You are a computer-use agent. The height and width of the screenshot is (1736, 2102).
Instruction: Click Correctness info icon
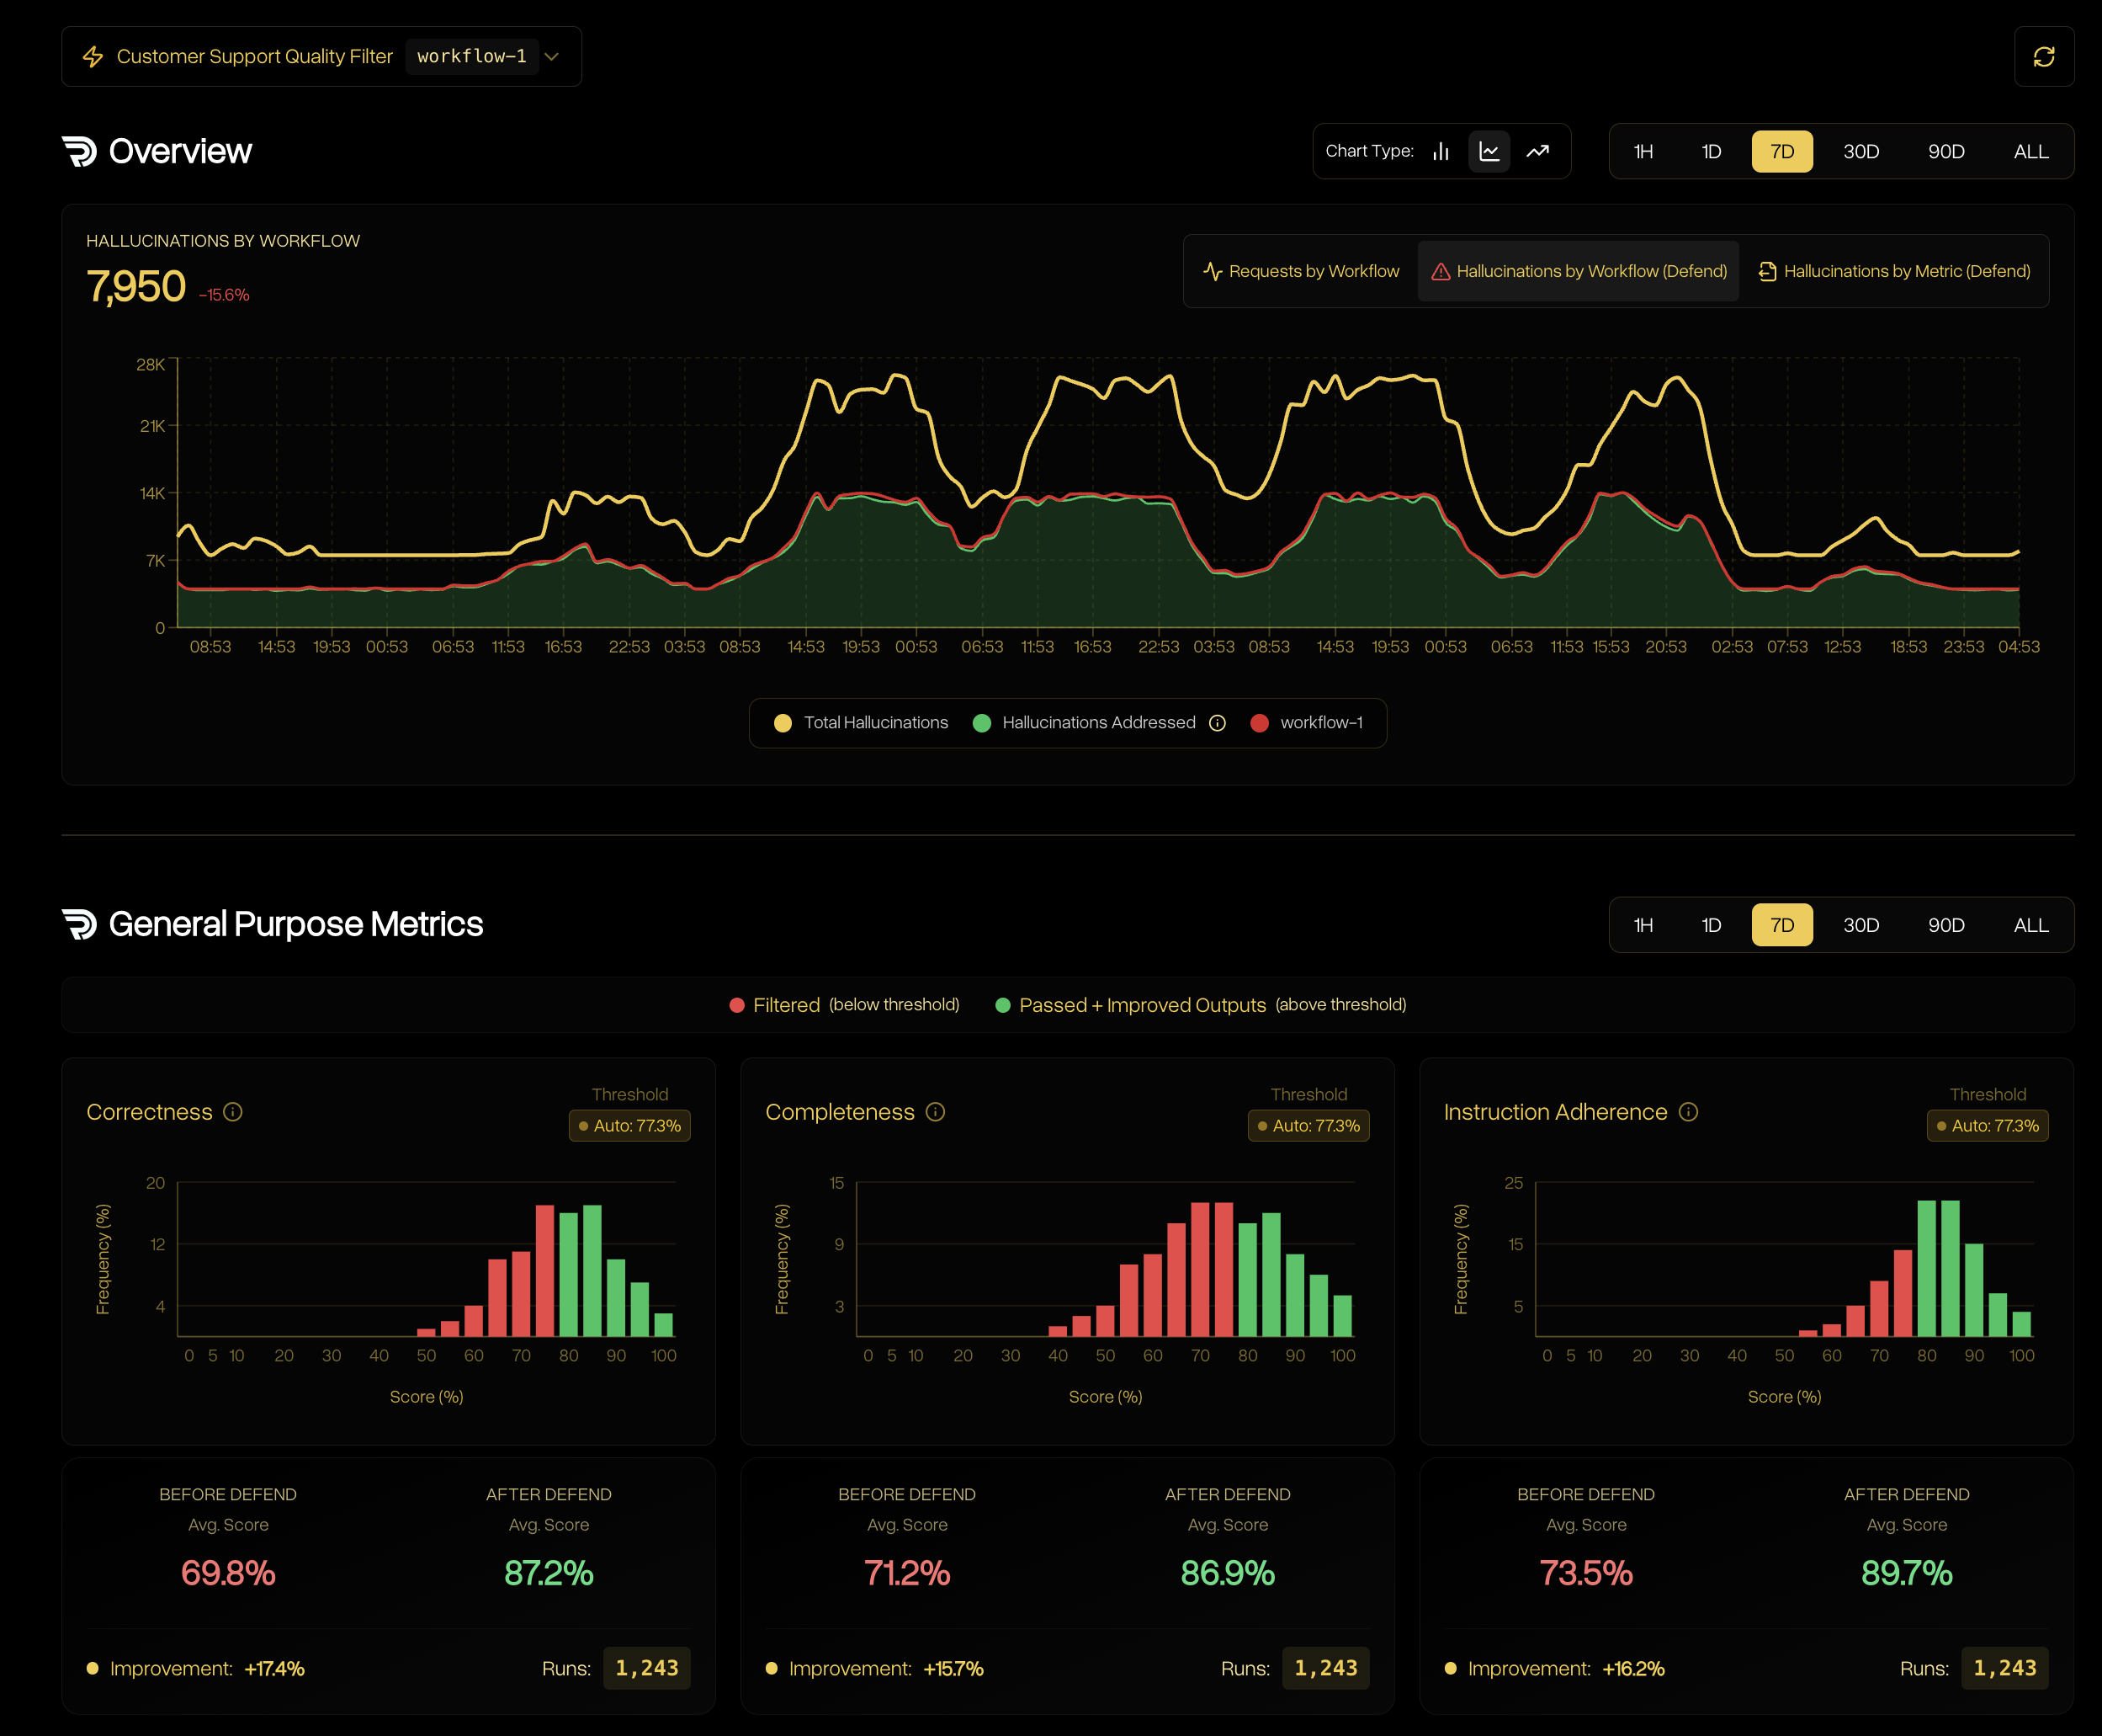(233, 1112)
